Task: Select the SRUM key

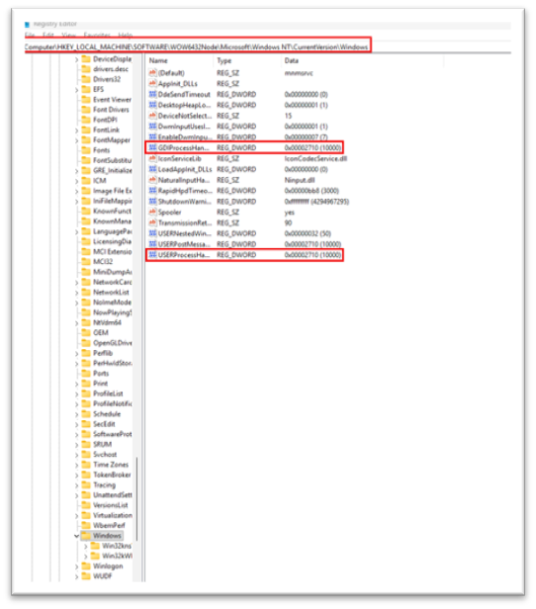Action: click(x=102, y=444)
